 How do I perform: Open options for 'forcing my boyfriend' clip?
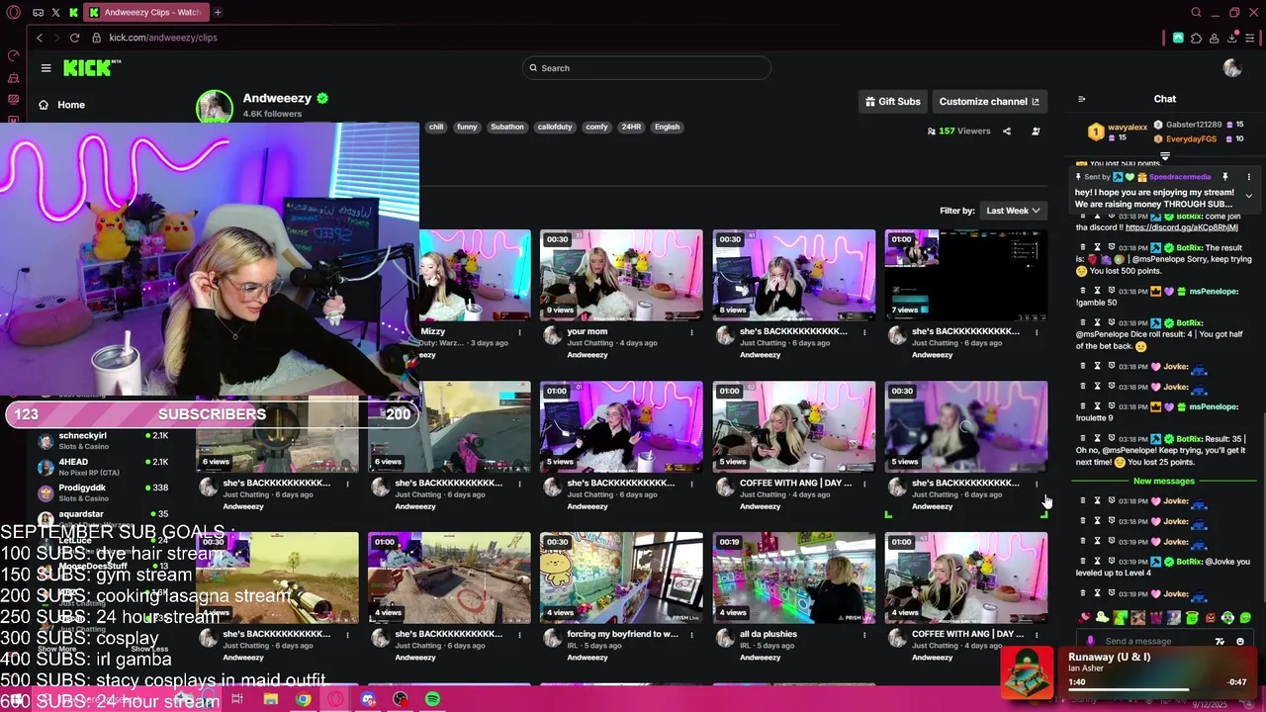[x=691, y=635]
